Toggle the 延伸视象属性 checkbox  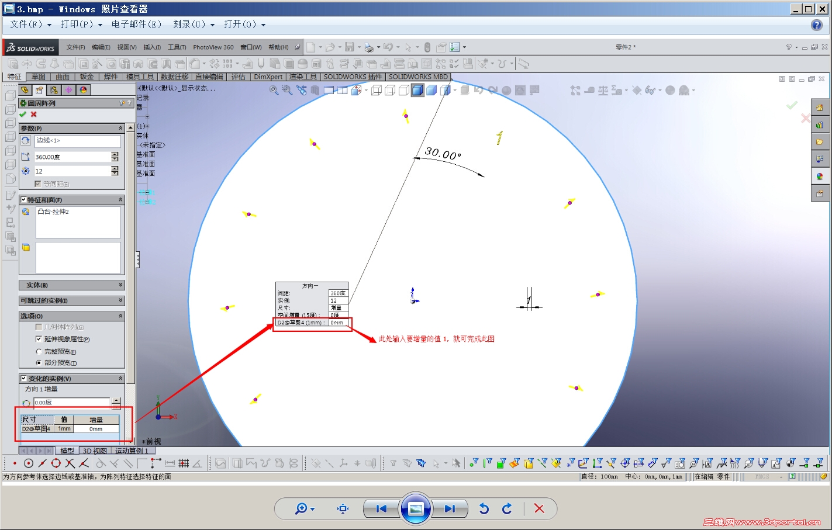(x=39, y=339)
